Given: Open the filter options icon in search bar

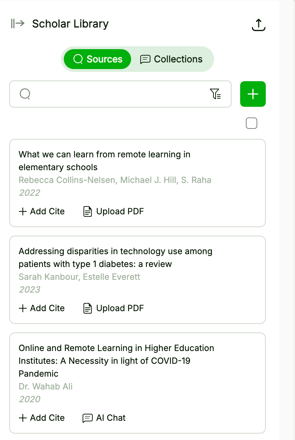Looking at the screenshot, I should pos(215,94).
